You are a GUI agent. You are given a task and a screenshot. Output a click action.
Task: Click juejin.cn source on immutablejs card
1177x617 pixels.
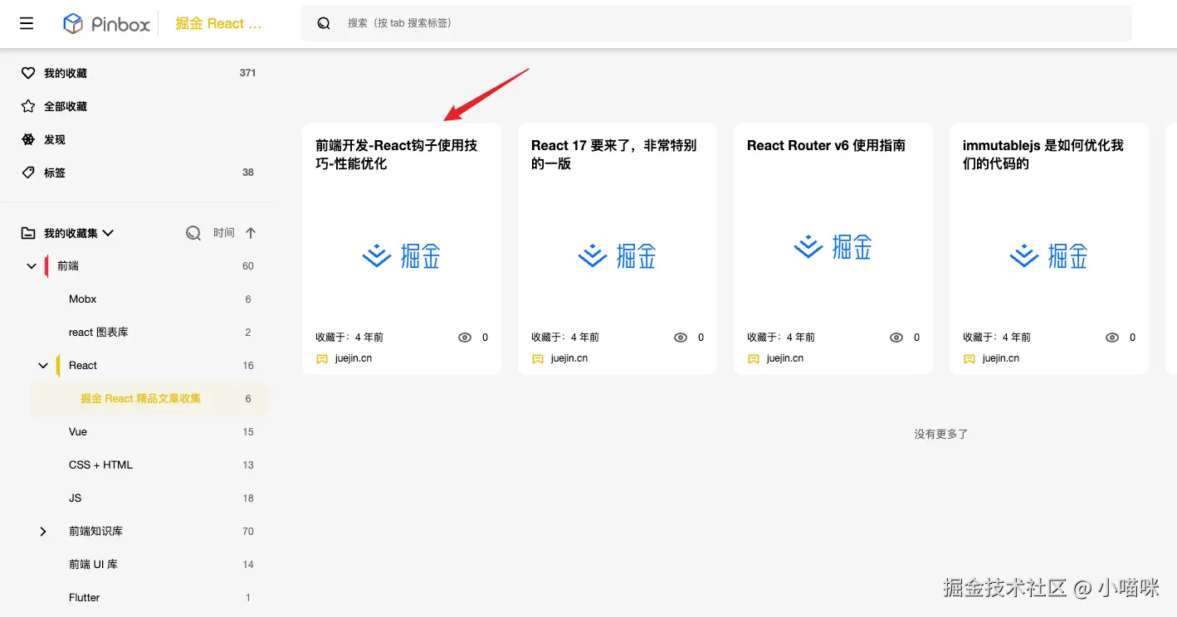(1001, 358)
